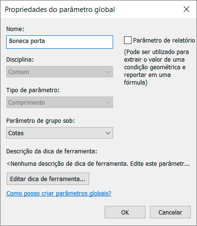This screenshot has width=197, height=226.
Task: Click the Parâmetro de relatório label text
Action: tap(164, 40)
